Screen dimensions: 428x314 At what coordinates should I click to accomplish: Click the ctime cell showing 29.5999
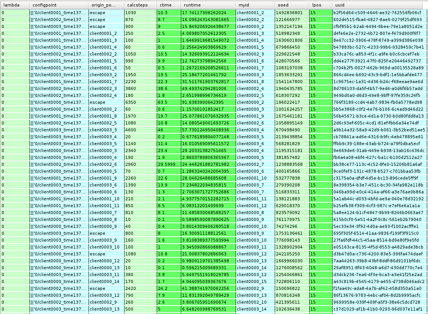click(x=169, y=164)
